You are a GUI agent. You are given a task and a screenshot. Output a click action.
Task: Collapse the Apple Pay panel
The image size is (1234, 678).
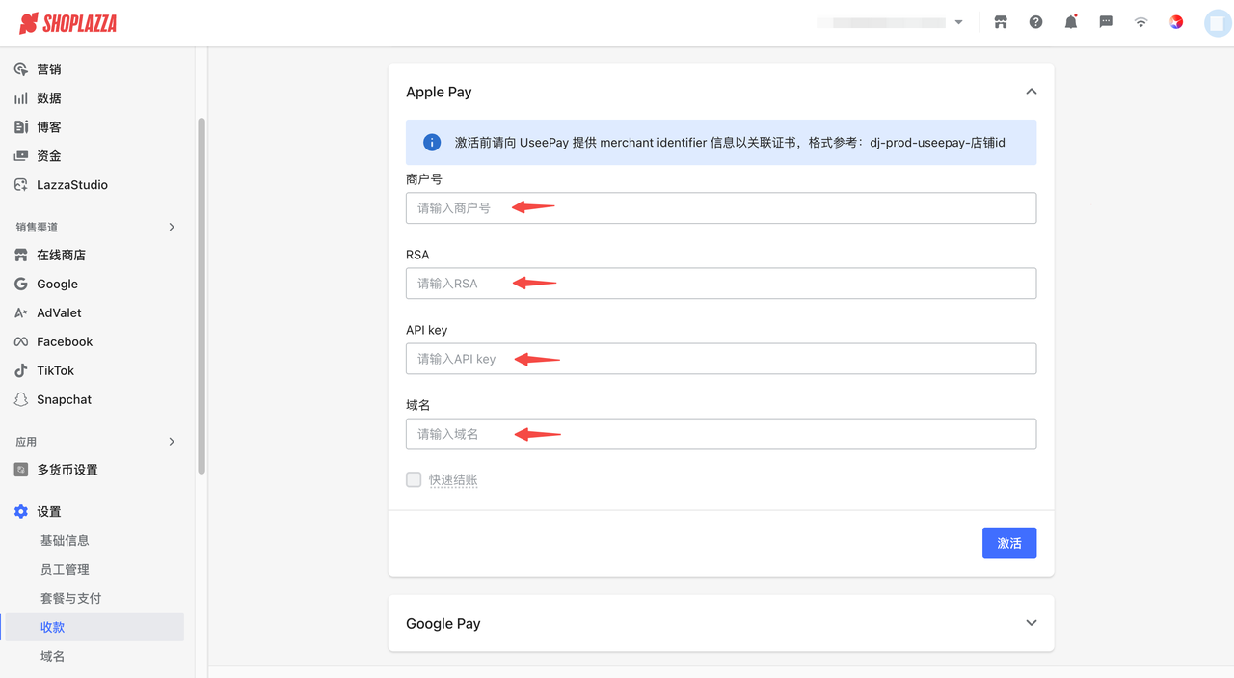[x=1032, y=92]
